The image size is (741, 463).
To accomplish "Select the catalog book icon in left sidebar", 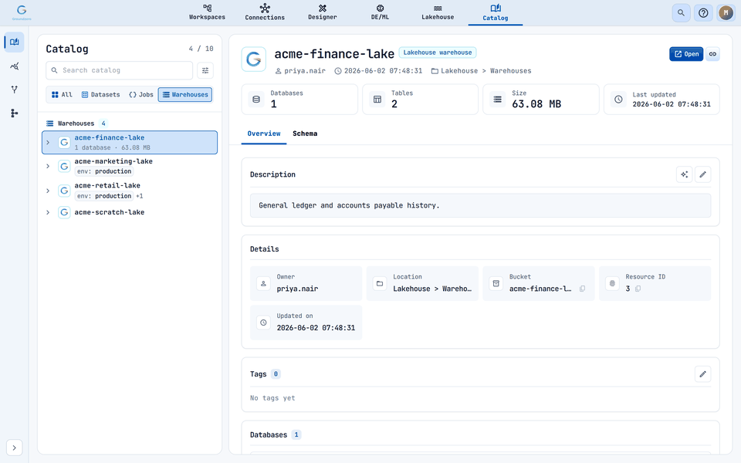I will point(14,42).
